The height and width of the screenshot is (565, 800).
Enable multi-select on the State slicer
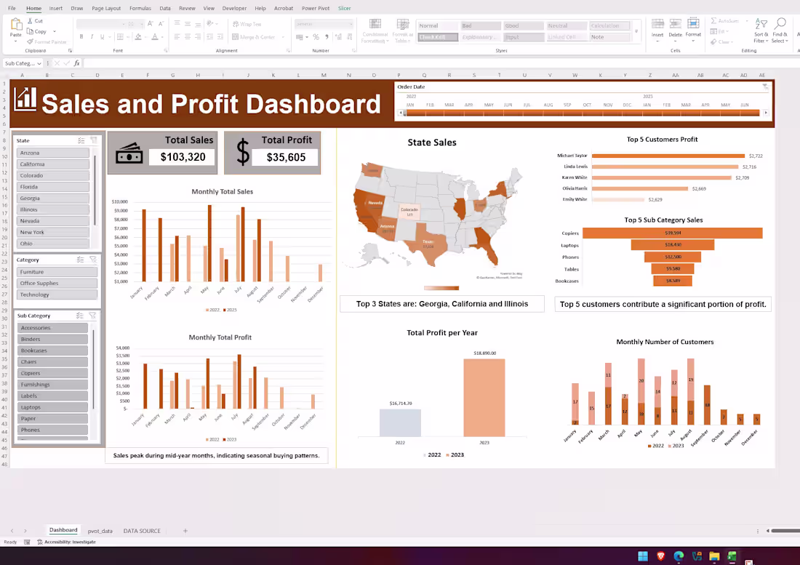pos(81,140)
